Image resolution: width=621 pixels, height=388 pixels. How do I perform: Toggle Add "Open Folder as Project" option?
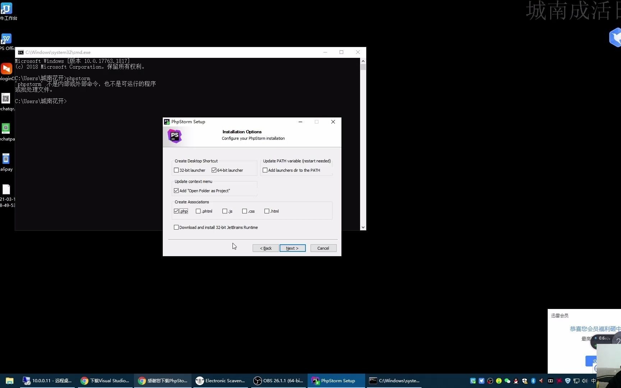[x=176, y=191]
